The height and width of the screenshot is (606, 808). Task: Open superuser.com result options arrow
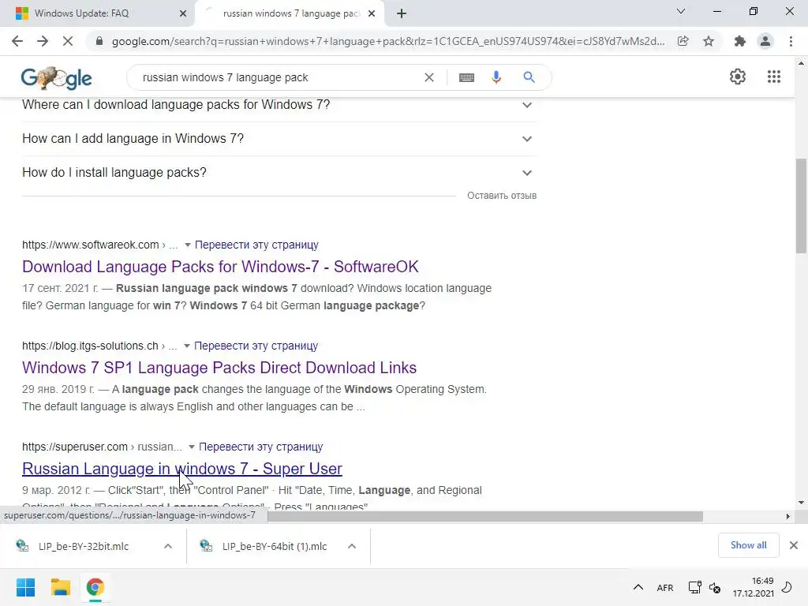[x=192, y=447]
